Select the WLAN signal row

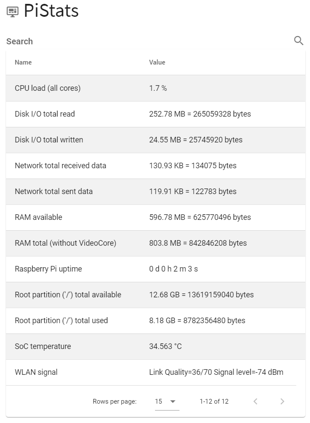155,372
